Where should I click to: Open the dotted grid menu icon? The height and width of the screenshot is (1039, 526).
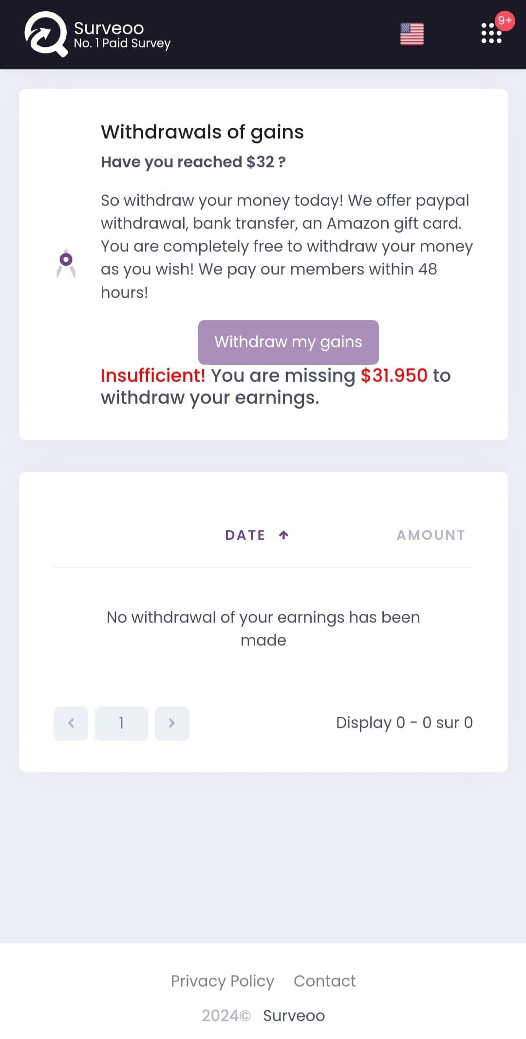click(x=491, y=33)
